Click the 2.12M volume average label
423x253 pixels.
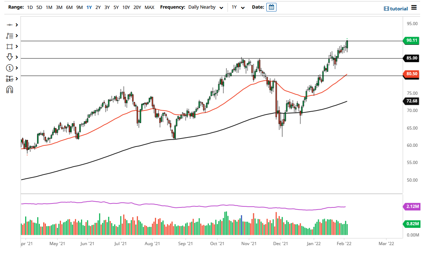[x=412, y=206]
